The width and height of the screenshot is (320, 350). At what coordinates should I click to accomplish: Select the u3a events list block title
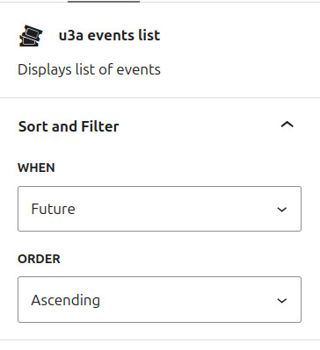click(109, 35)
